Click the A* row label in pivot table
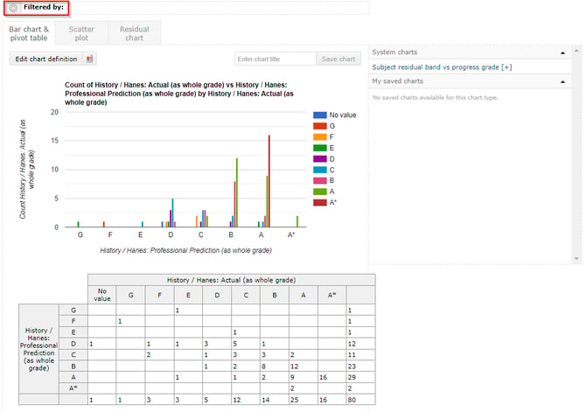 point(73,388)
